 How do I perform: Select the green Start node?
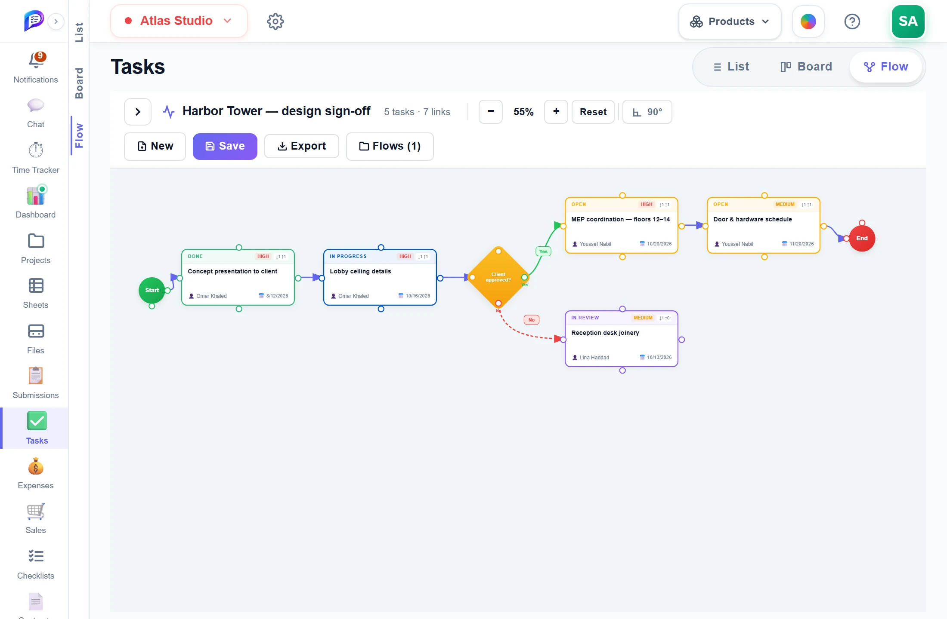(152, 290)
